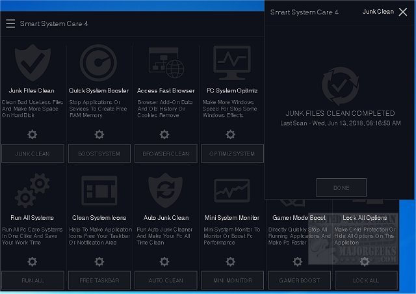The height and width of the screenshot is (294, 416).
Task: Click the JUNK FILES CLEAN COMPLETED message
Action: [341, 113]
